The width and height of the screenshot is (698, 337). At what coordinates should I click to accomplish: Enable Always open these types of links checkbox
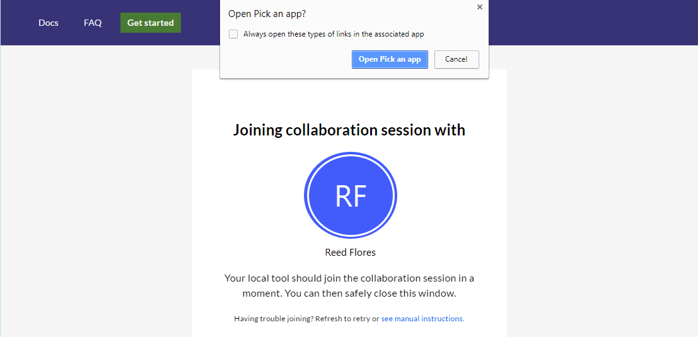[x=233, y=34]
